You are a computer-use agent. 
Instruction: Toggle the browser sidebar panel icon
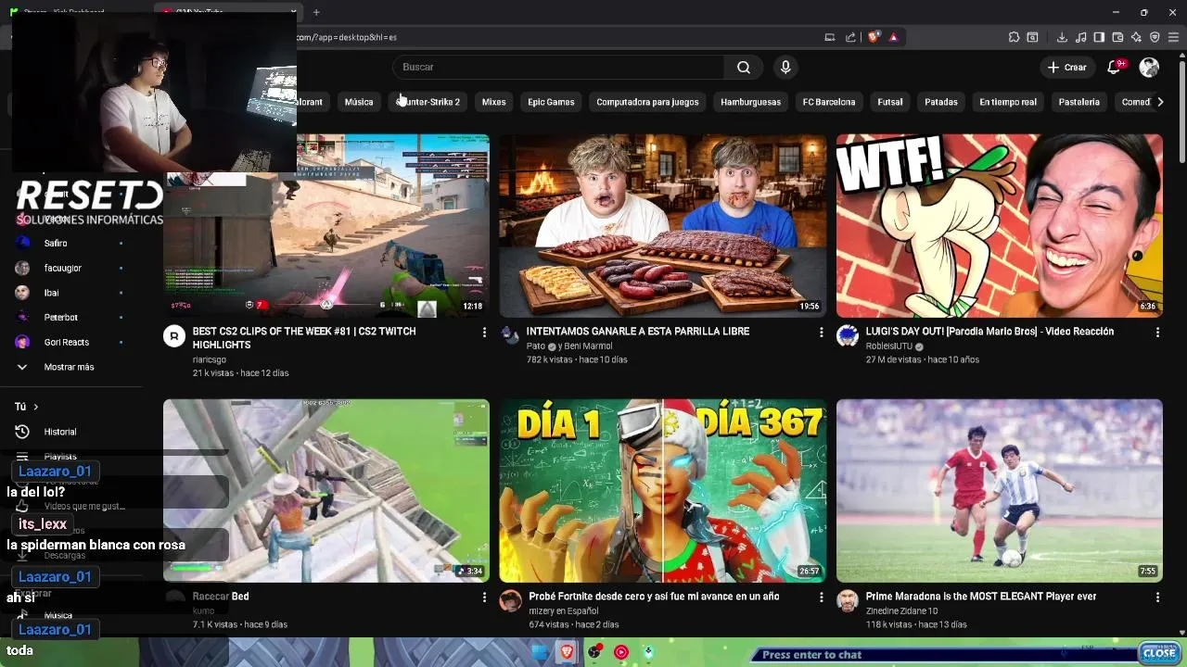[1099, 37]
